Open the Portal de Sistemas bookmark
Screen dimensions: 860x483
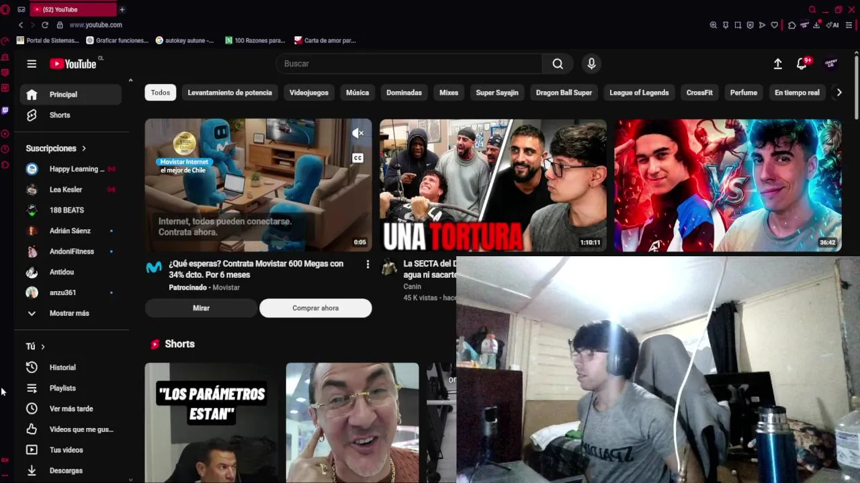[48, 40]
